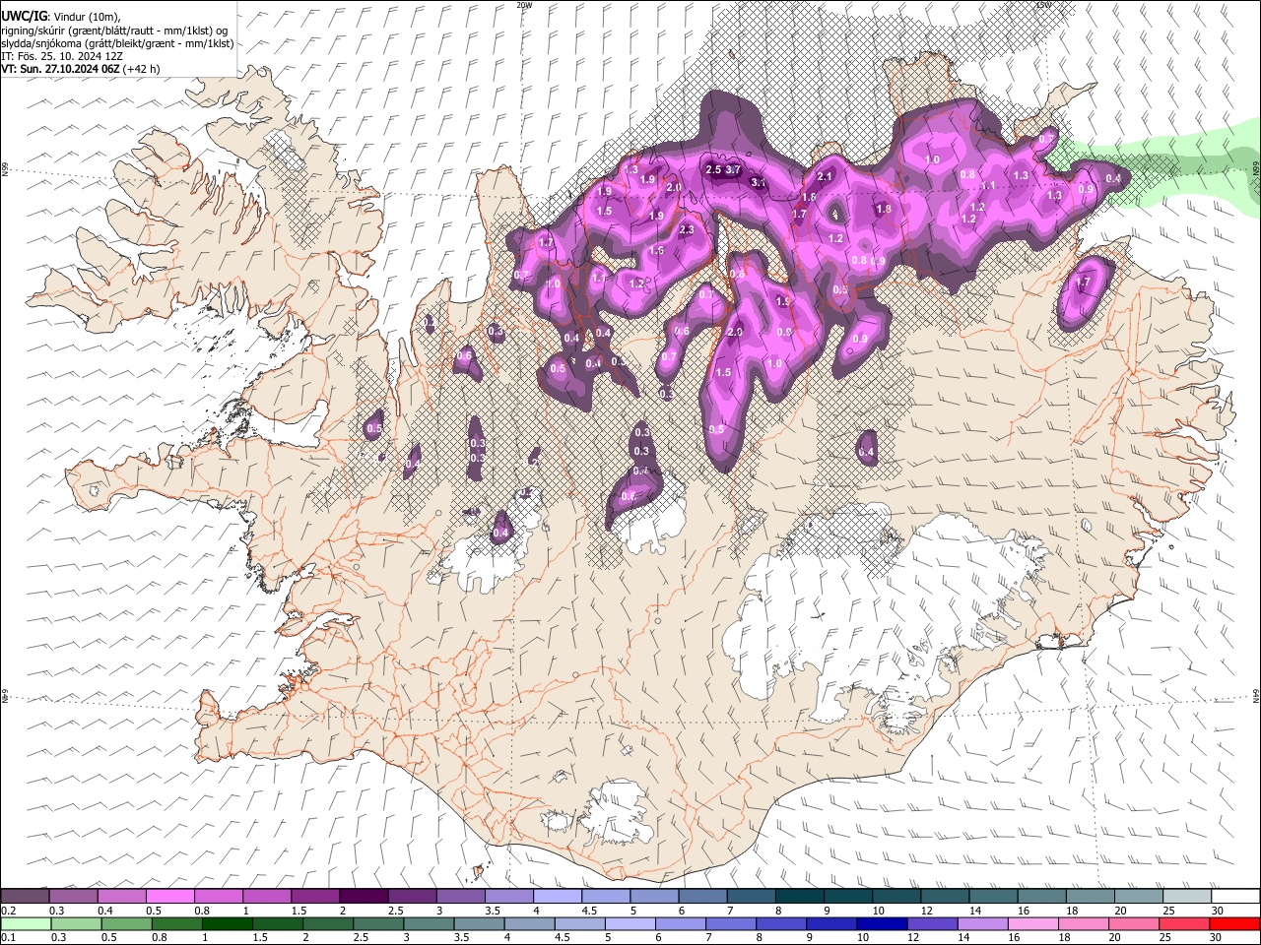Select the bright red 30 swatch in bottom legend row
Screen dimensions: 1261x945
[1233, 923]
